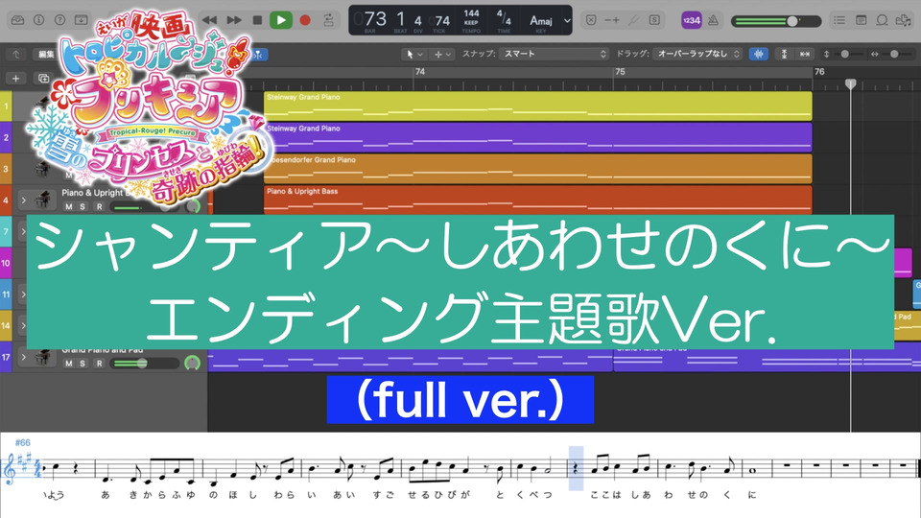
Task: Adjust the horizontal zoom slider
Action: point(893,54)
